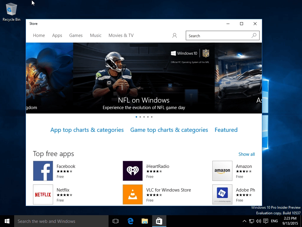Click the racing car banner on right
Image resolution: width=302 pixels, height=227 pixels.
pos(238,78)
